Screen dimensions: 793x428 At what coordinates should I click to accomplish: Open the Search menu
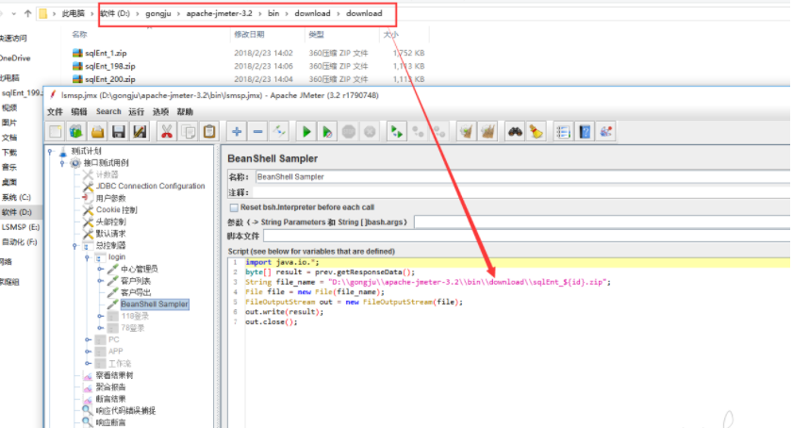(108, 111)
